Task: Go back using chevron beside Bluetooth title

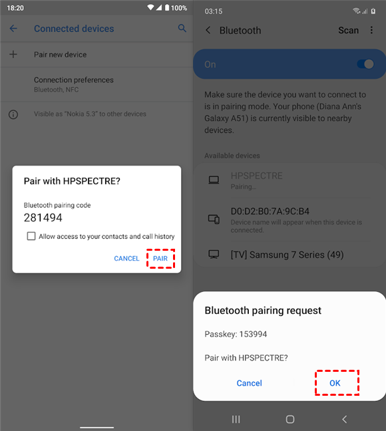Action: click(x=208, y=30)
